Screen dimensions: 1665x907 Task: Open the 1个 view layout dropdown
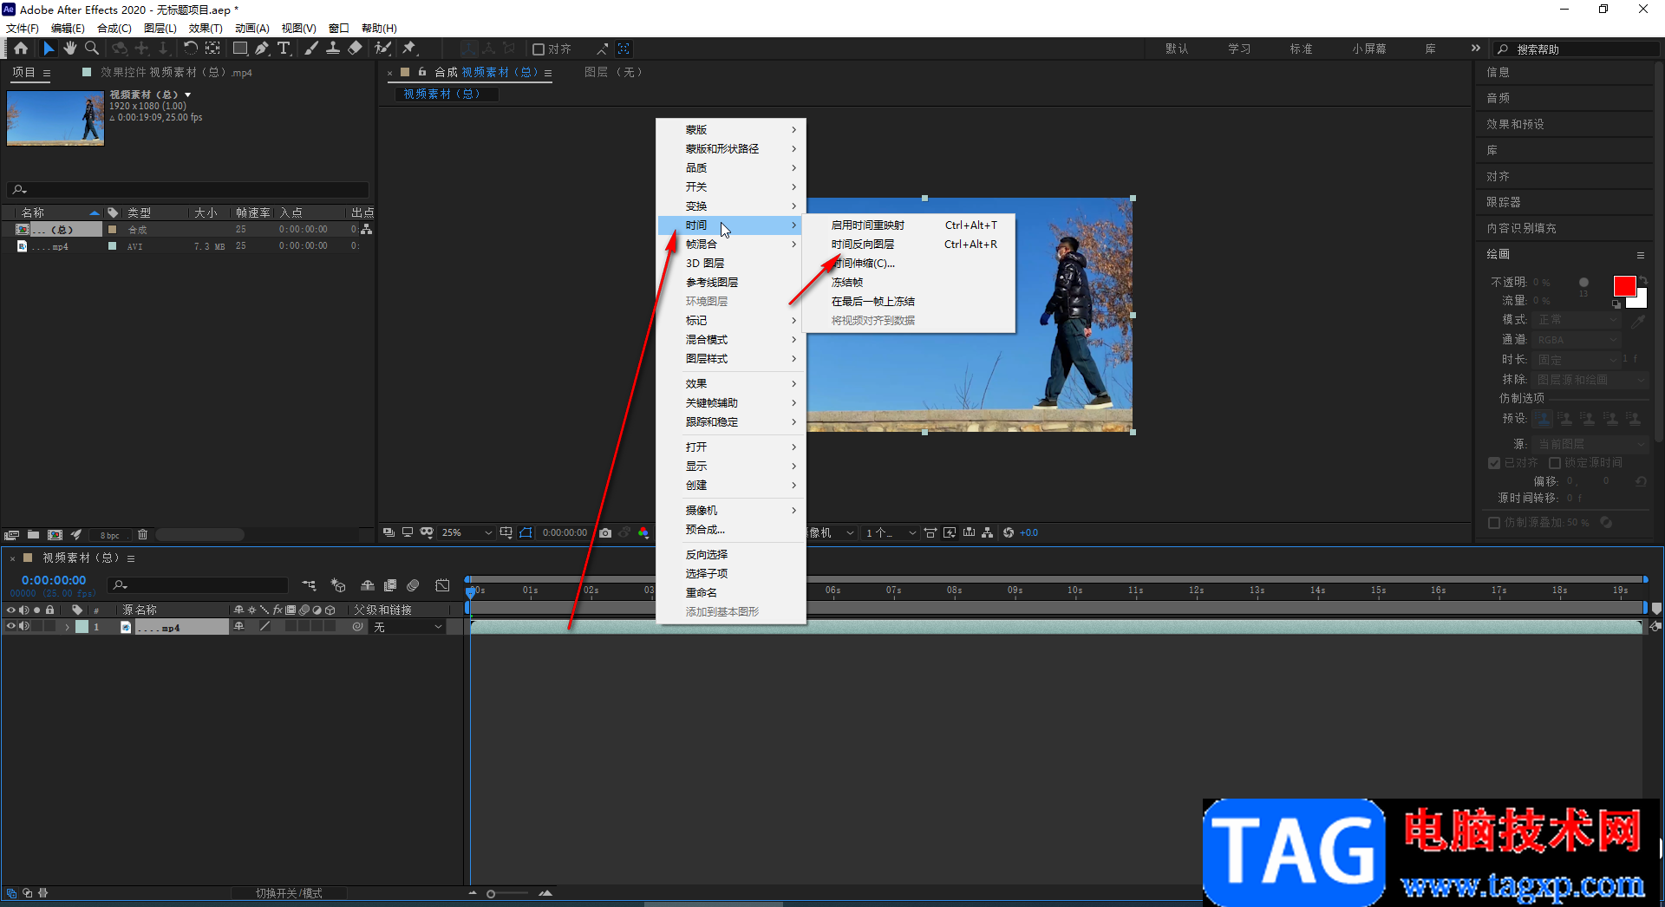click(x=891, y=532)
